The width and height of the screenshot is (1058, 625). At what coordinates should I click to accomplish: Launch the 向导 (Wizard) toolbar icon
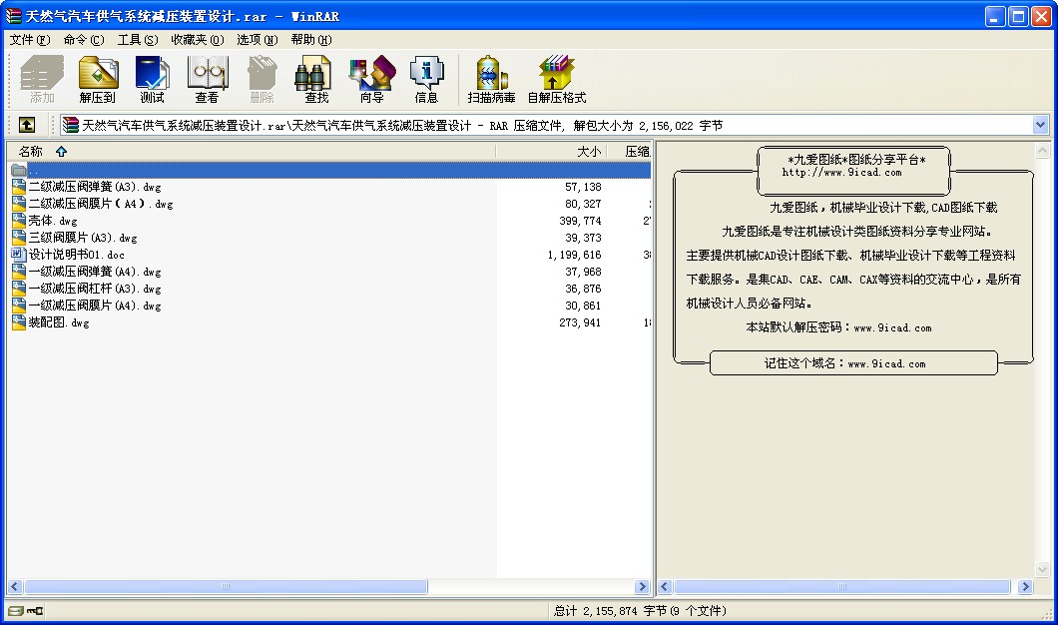pyautogui.click(x=371, y=80)
